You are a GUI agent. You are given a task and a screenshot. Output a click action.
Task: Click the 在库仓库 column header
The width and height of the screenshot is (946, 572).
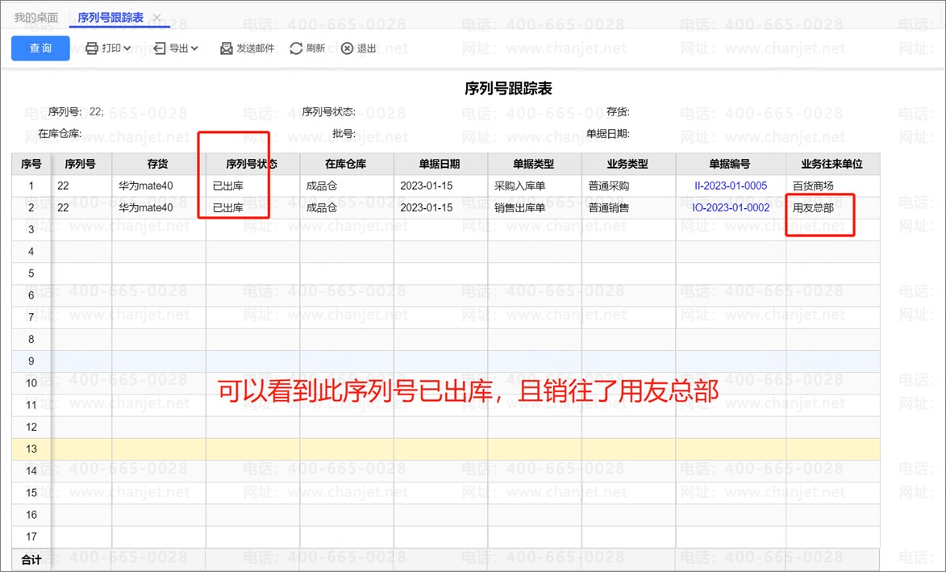click(346, 164)
